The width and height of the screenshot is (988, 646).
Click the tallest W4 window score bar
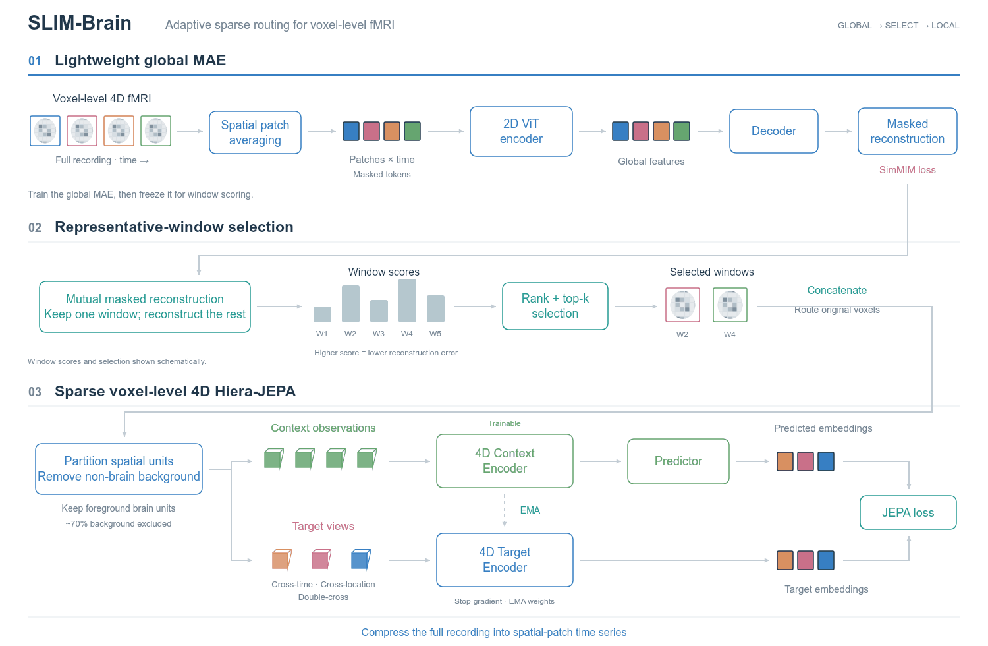[407, 301]
